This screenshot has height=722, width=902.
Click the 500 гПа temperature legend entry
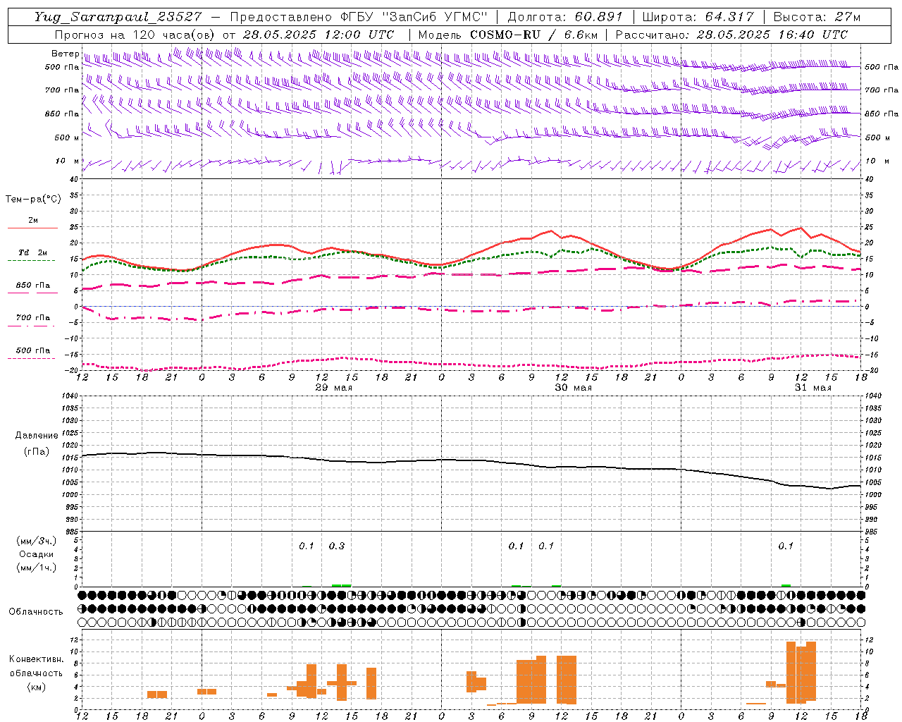[33, 350]
